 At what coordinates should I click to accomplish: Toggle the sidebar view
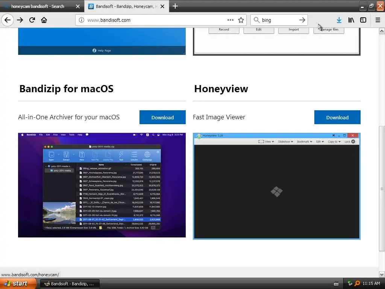[x=363, y=20]
